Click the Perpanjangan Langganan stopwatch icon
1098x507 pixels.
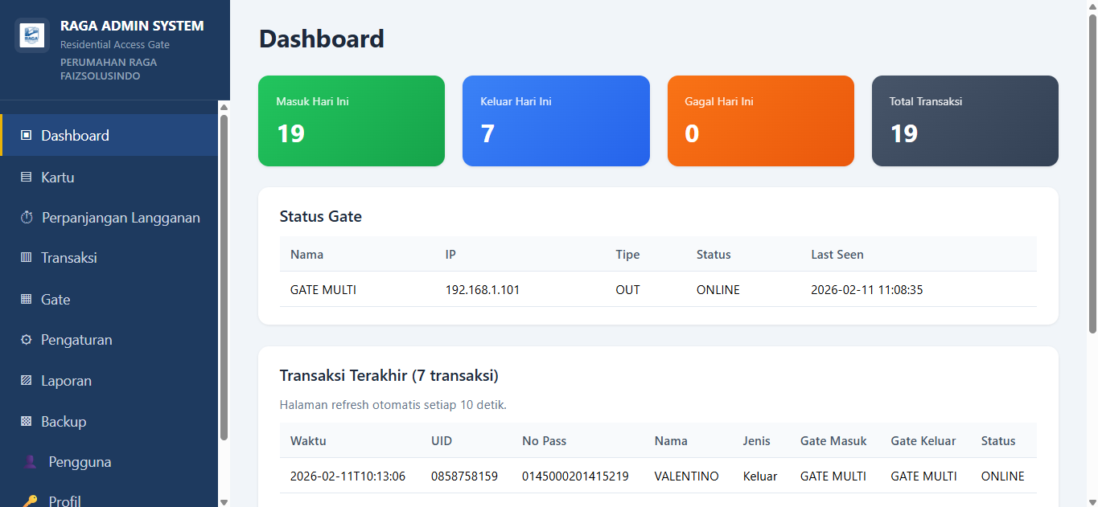[27, 218]
